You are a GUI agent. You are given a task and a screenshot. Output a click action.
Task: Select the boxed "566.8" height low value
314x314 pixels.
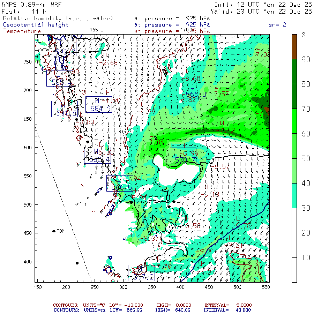(x=196, y=94)
